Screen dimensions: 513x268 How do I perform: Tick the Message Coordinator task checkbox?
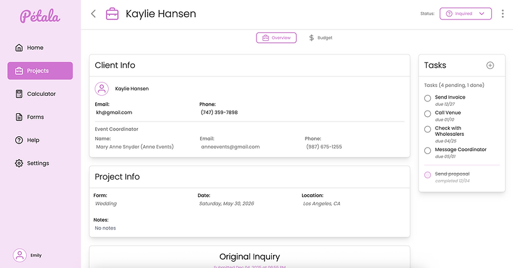[x=427, y=151]
